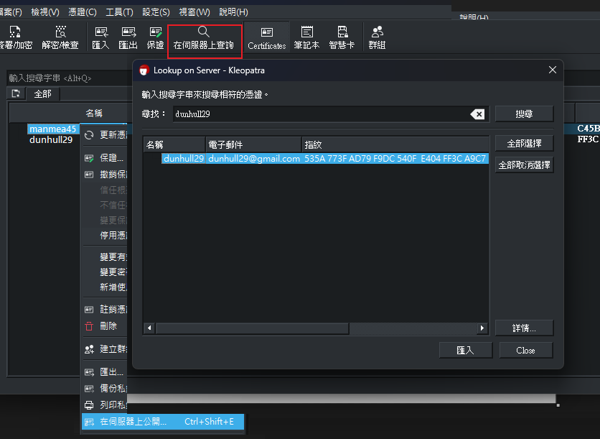Select the 保證 certify toolbar icon
Image resolution: width=600 pixels, height=439 pixels.
[x=156, y=36]
